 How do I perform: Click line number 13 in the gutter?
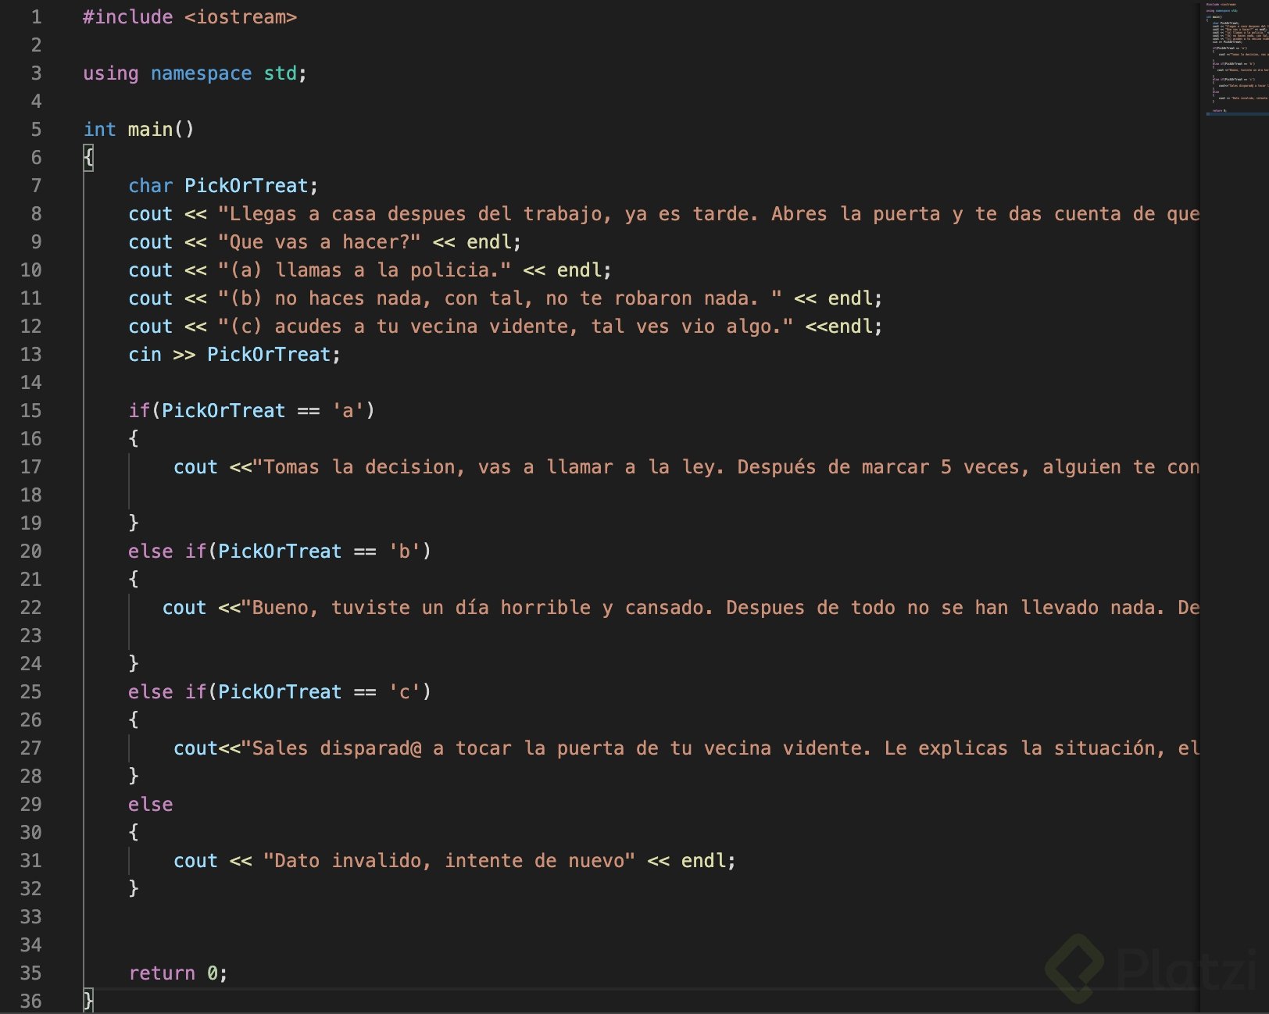click(31, 355)
